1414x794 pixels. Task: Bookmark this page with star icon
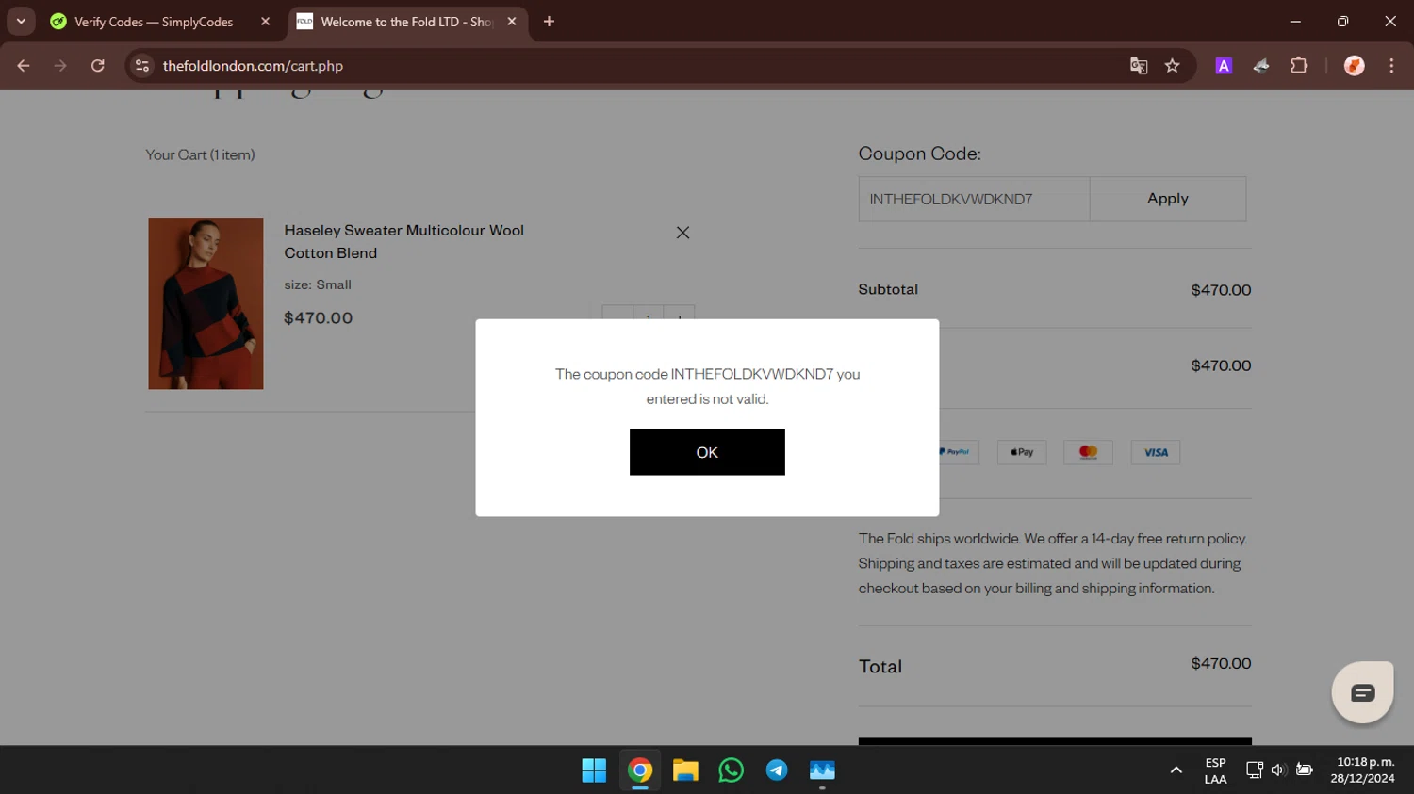coord(1172,66)
